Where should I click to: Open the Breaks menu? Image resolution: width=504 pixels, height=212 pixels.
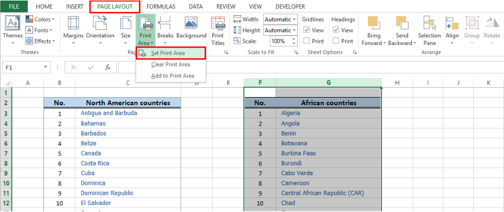[x=165, y=30]
